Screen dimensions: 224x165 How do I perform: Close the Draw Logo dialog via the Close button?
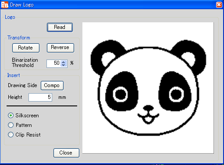pyautogui.click(x=66, y=153)
